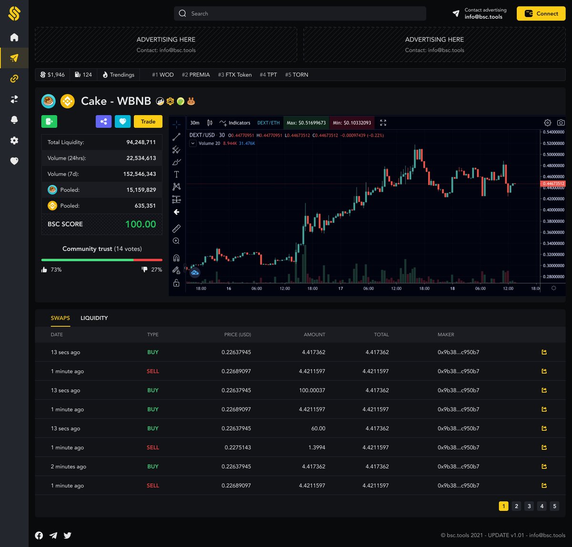Image resolution: width=572 pixels, height=547 pixels.
Task: Open trending token #2 PREMIA
Action: click(x=196, y=75)
